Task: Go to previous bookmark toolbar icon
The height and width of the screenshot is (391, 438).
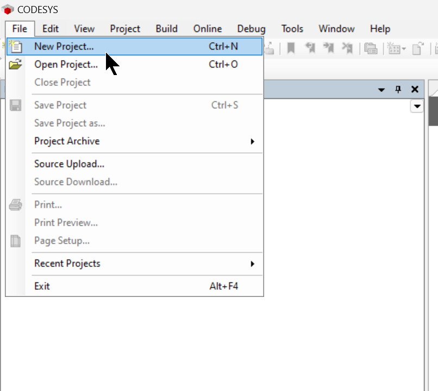Action: pos(310,48)
